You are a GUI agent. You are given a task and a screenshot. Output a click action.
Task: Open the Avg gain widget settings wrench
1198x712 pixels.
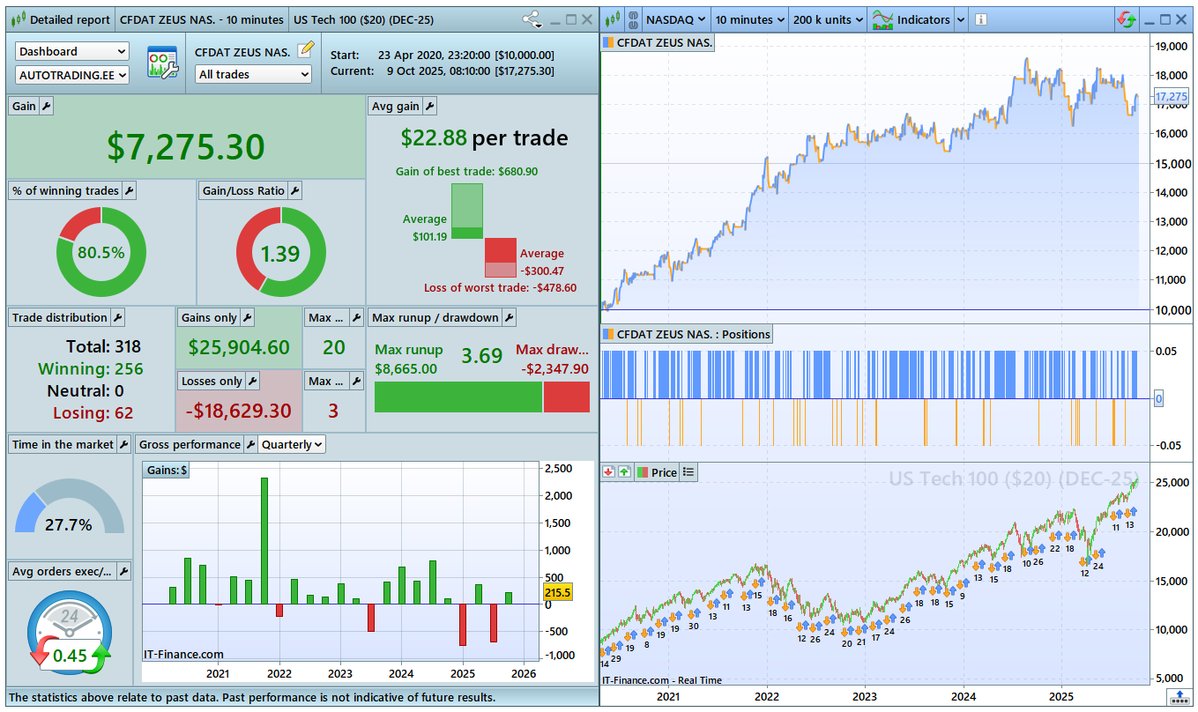[429, 107]
